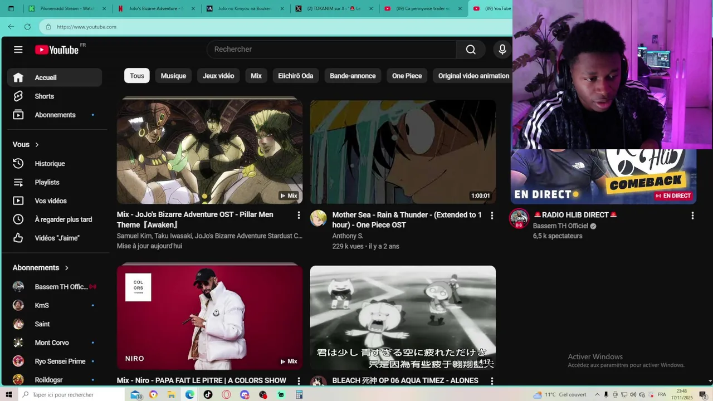
Task: Open the Ryo Sensei Prime subscription channel
Action: click(55, 361)
